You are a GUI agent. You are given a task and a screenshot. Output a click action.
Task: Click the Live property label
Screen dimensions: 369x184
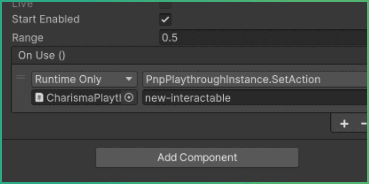(x=23, y=4)
